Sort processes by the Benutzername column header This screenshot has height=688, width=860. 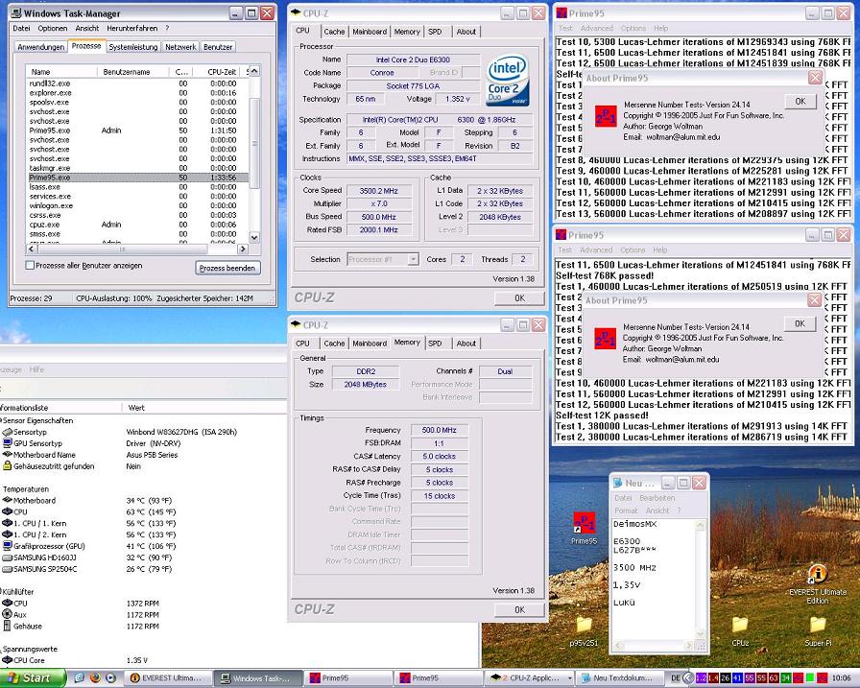coord(131,72)
